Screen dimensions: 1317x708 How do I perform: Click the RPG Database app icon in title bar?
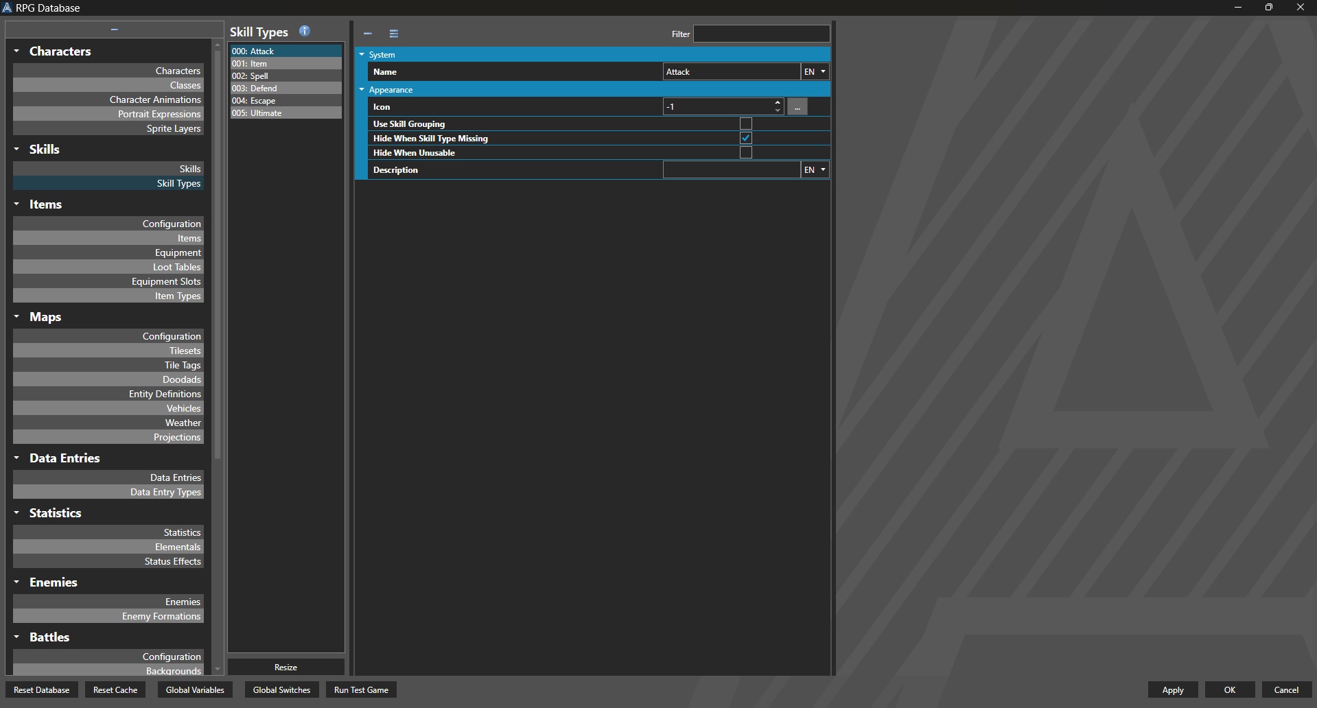tap(7, 8)
